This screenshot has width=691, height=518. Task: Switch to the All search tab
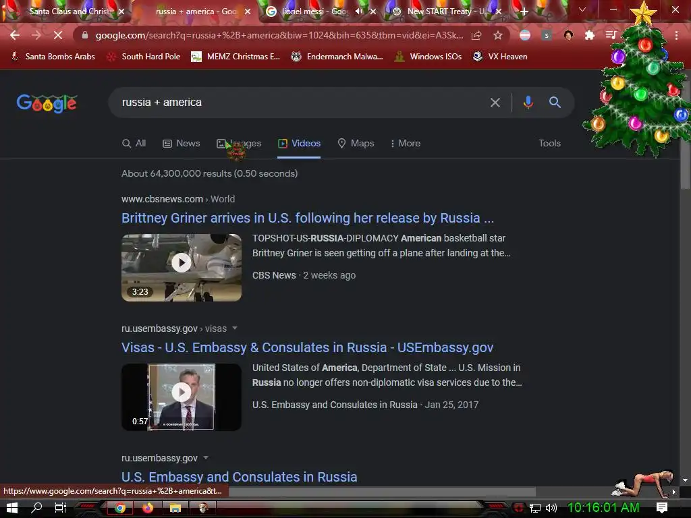134,144
